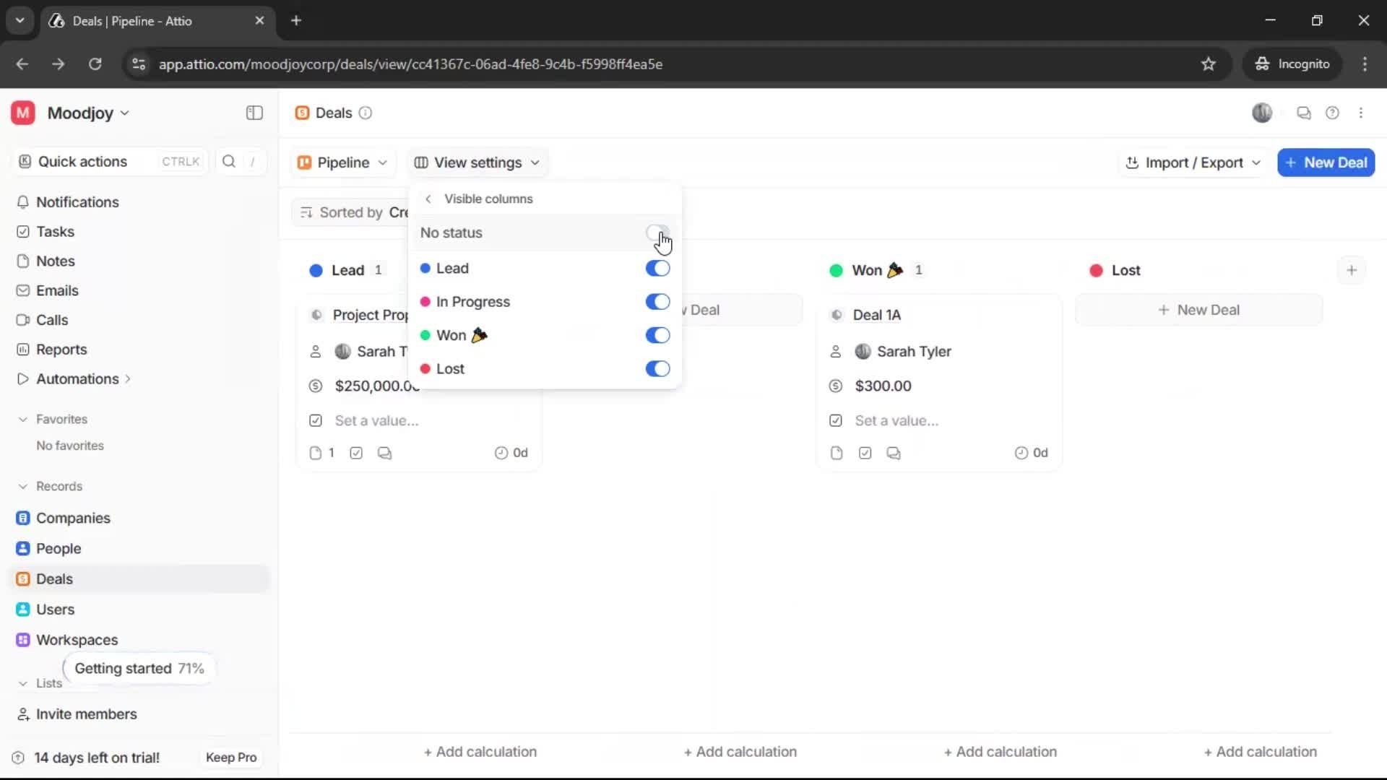Open the Notifications panel
The height and width of the screenshot is (780, 1387).
(77, 202)
